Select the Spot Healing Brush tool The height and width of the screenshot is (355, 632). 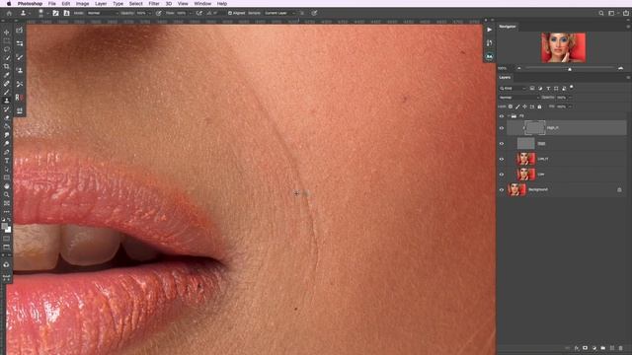(7, 83)
